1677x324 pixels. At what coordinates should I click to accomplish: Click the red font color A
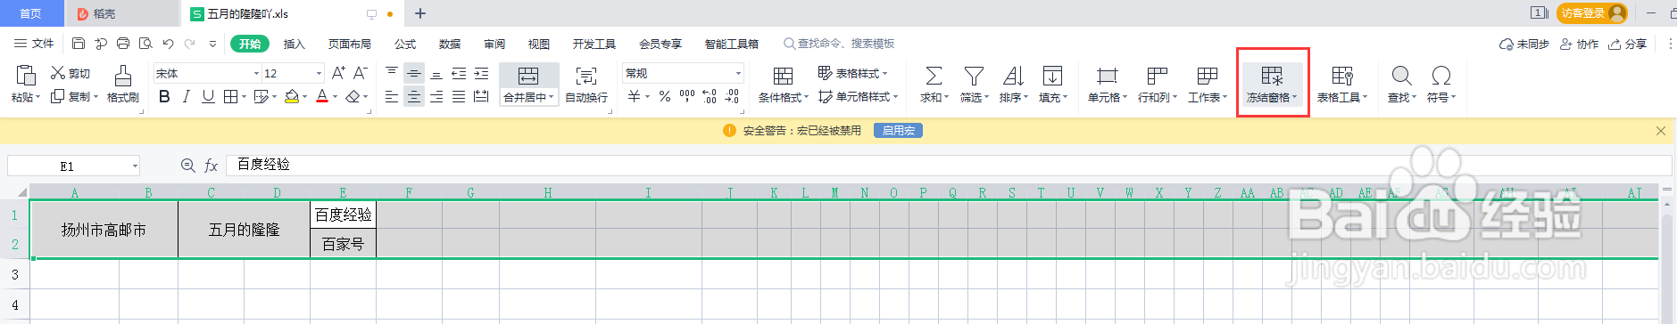[x=322, y=96]
